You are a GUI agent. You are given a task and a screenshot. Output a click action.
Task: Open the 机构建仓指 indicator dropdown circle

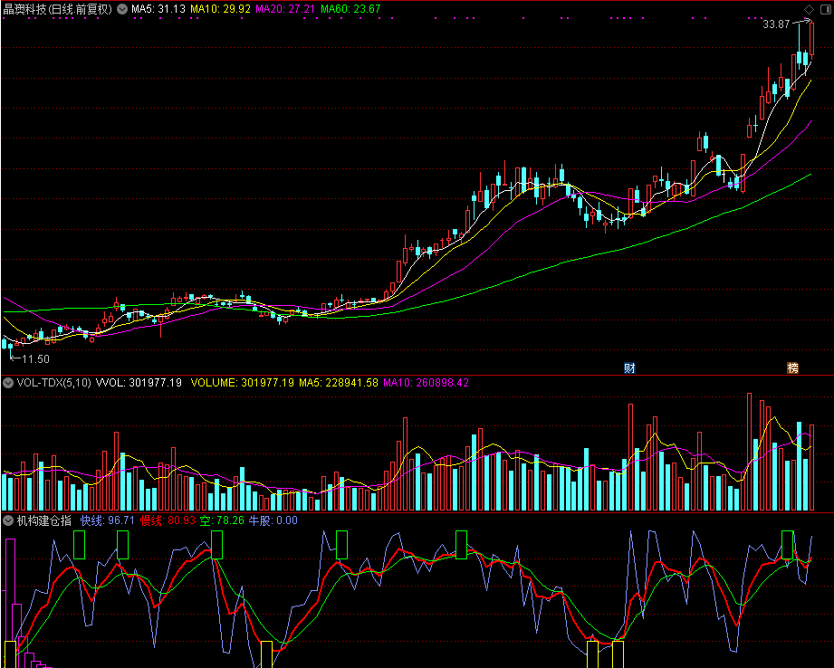point(8,520)
